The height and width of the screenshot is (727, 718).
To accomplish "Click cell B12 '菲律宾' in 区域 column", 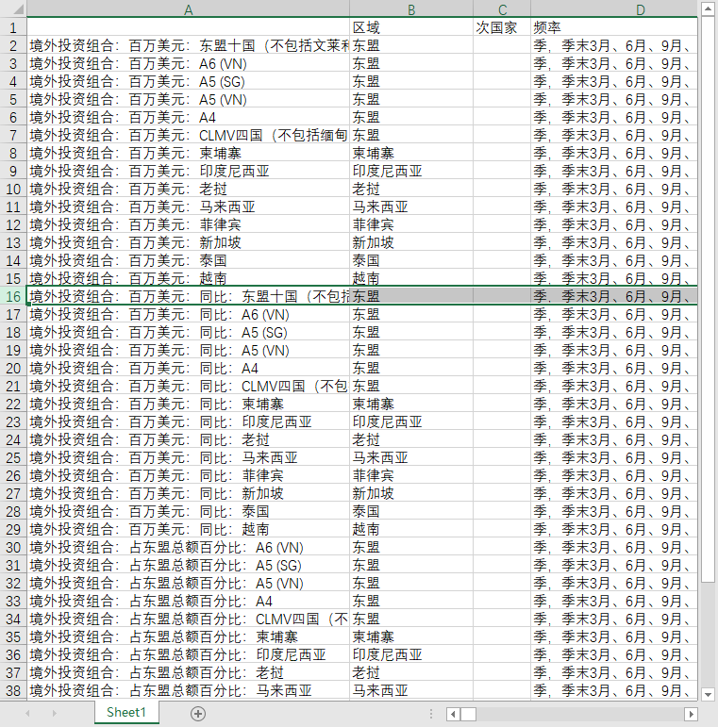I will 411,224.
